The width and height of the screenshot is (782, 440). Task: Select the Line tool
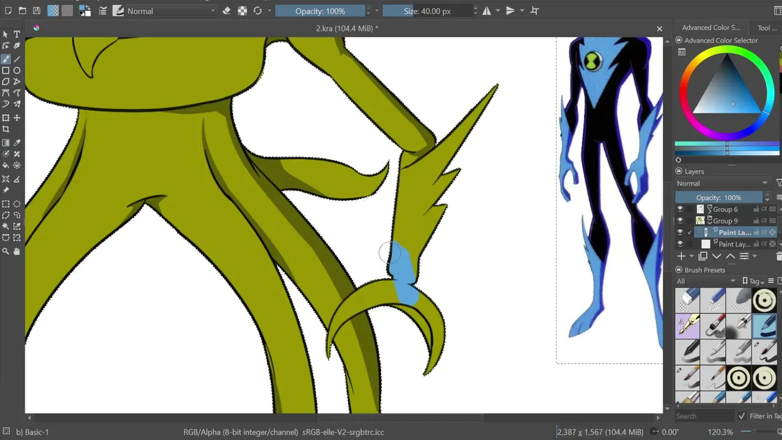(17, 59)
